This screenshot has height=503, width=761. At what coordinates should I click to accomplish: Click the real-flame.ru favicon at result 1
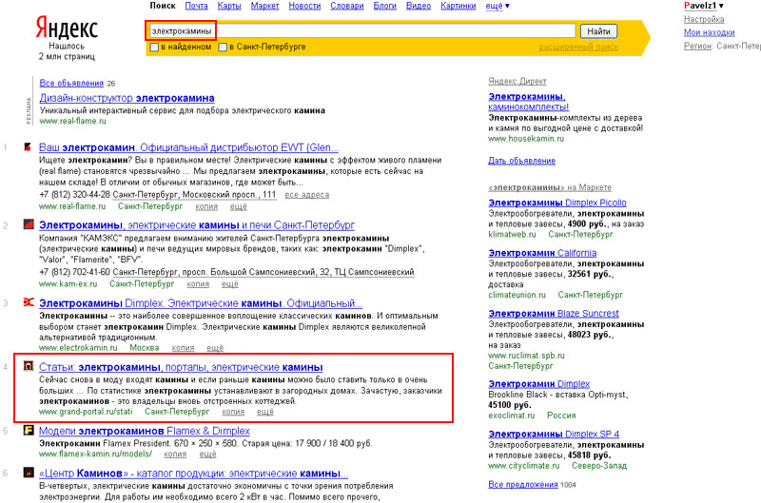pyautogui.click(x=28, y=147)
